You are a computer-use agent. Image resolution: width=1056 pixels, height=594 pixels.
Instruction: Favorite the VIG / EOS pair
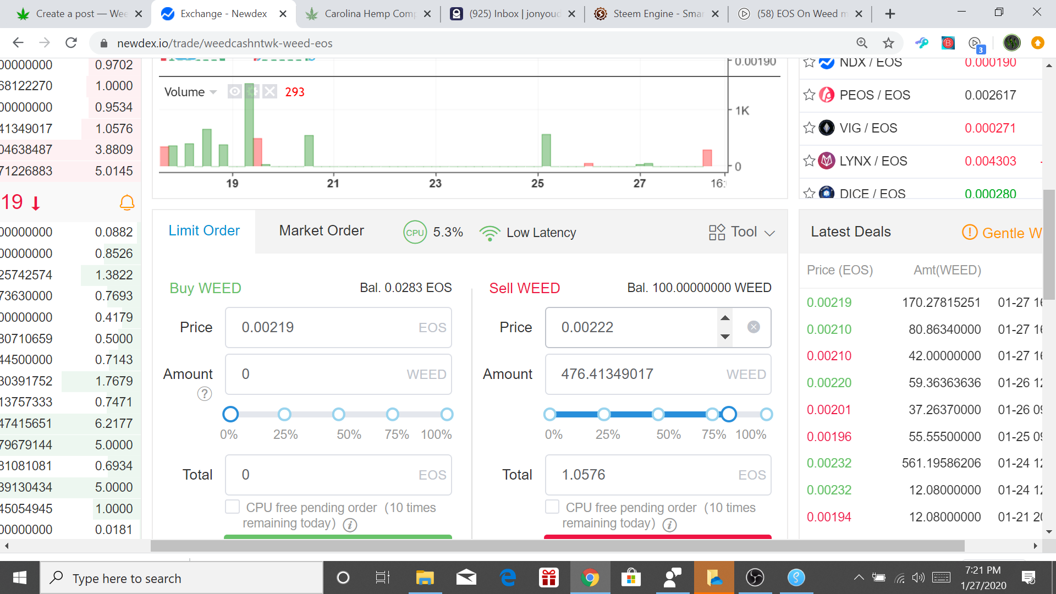click(809, 128)
